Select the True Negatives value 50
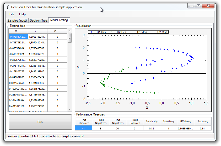 (x=118, y=128)
